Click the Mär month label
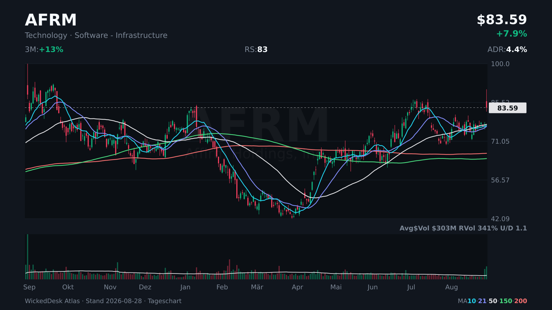The width and height of the screenshot is (552, 310). tap(257, 287)
